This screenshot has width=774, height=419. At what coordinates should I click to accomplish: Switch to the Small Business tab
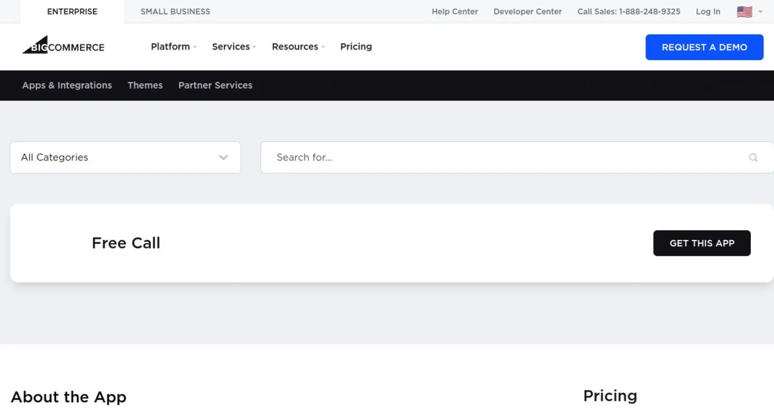(x=175, y=12)
